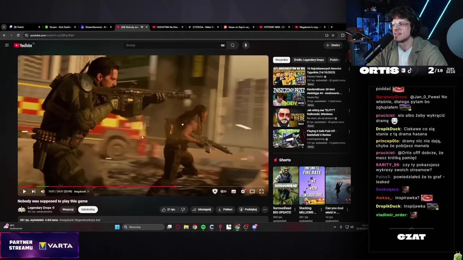463x260 pixels.
Task: Go back in browser history
Action: pyautogui.click(x=4, y=35)
